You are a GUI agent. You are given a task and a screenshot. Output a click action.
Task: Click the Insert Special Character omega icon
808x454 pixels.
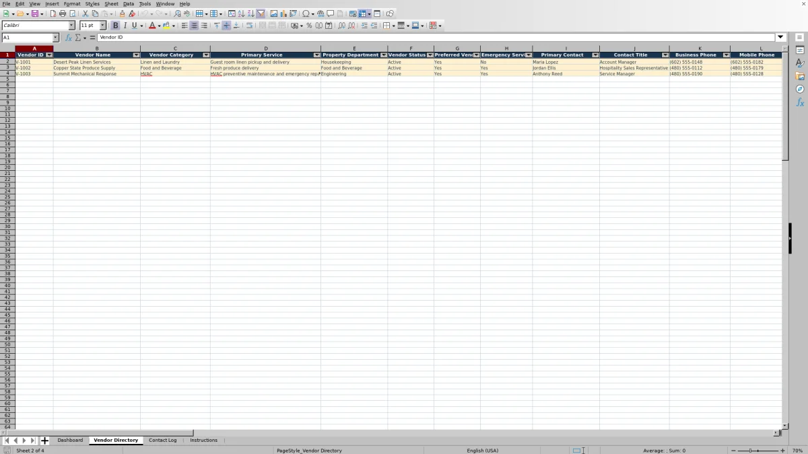click(306, 13)
